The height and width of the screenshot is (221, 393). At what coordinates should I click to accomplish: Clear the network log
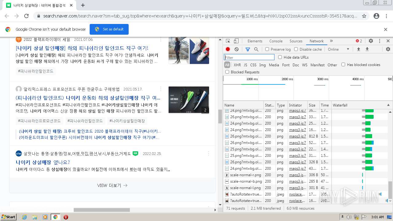(236, 49)
